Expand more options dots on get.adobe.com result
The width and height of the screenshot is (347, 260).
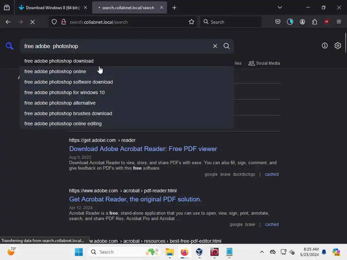[260, 174]
